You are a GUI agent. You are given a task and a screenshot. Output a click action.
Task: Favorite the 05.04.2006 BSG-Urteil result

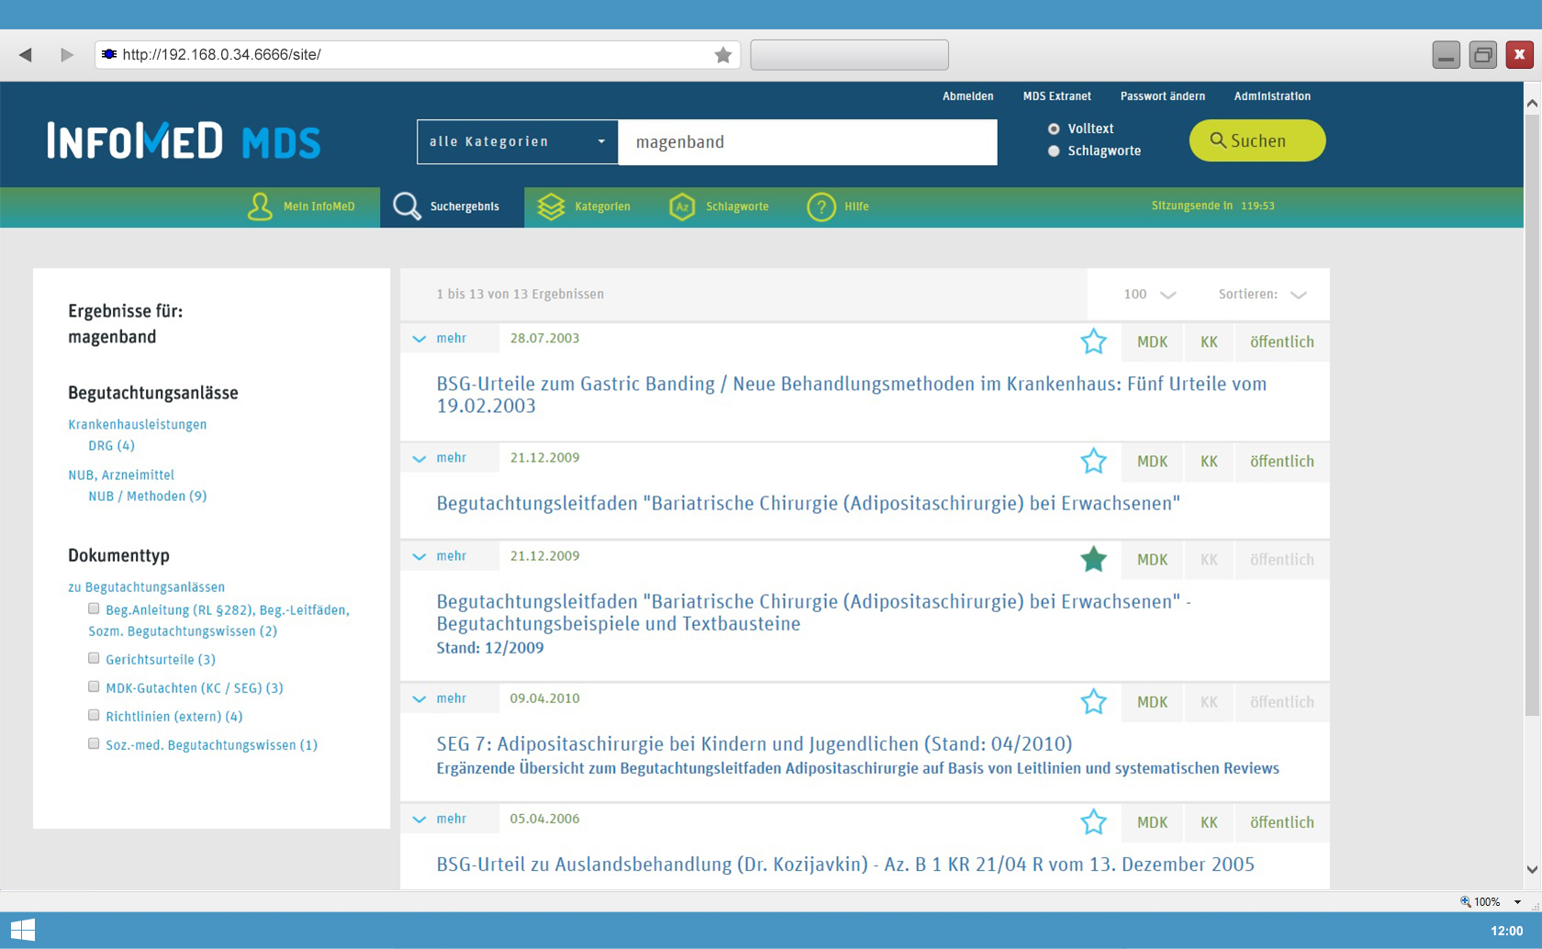click(1093, 821)
